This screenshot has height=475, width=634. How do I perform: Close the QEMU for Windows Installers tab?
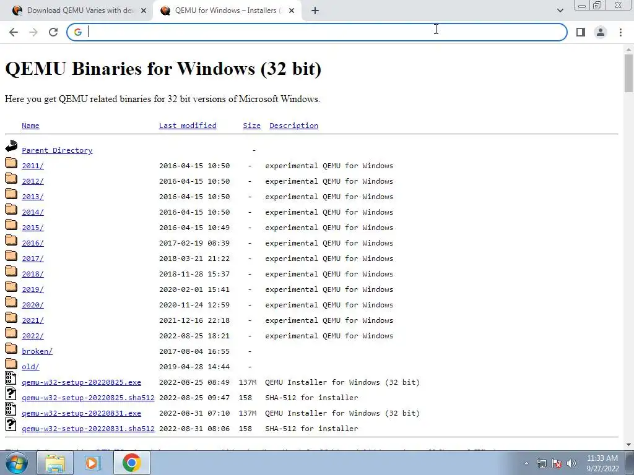pos(292,11)
